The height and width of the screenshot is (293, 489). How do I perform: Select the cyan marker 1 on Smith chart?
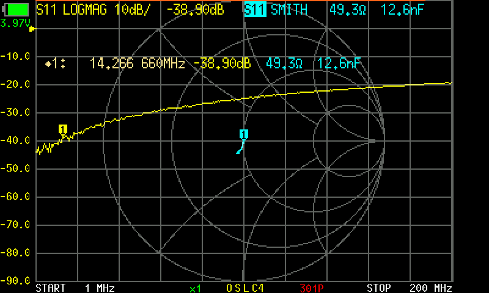click(243, 134)
